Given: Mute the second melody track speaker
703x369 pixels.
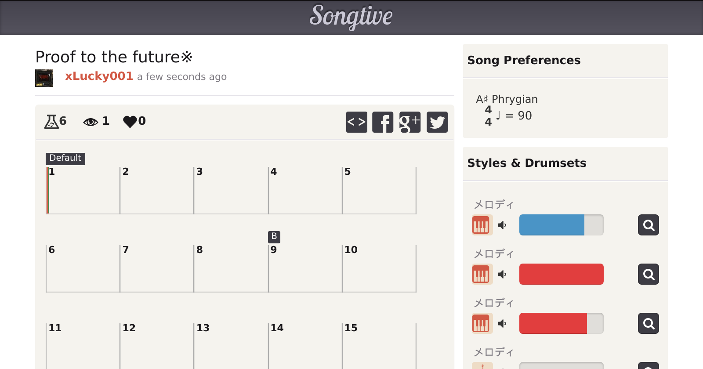Looking at the screenshot, I should pos(502,275).
